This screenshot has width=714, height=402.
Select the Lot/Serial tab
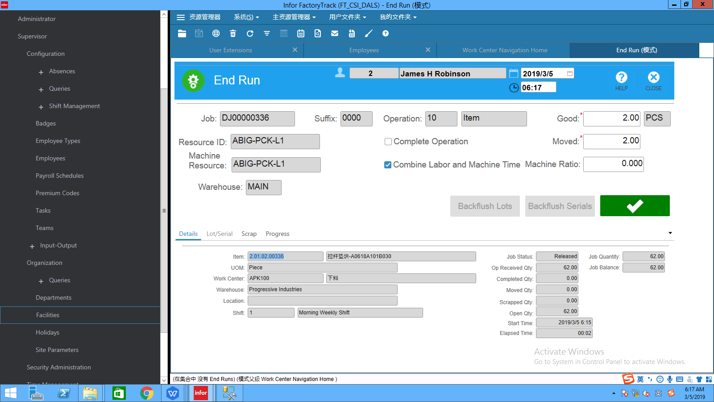(x=220, y=234)
